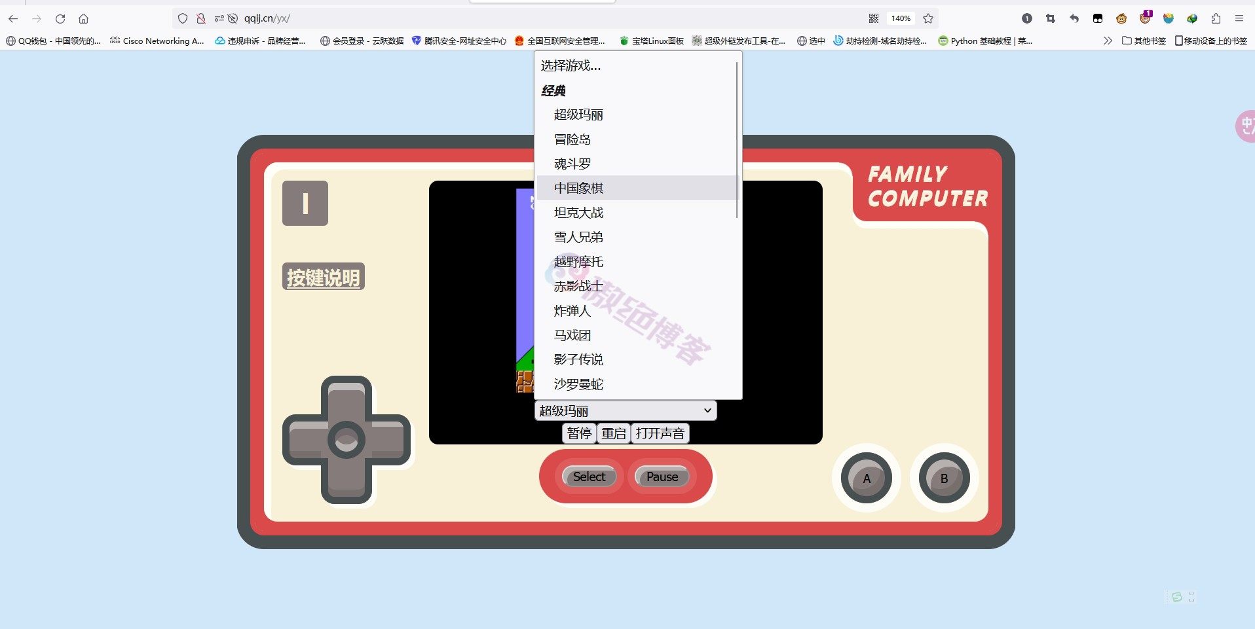Select 影子传说 from the game list
The image size is (1255, 629).
(637, 359)
